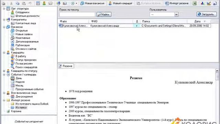Open the dropdown arrow next to the clock icon
Screen dimensions: 220x124
pyautogui.click(x=76, y=3)
